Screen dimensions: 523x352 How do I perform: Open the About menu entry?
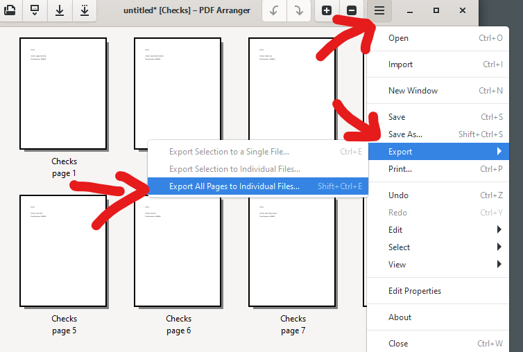(438, 317)
